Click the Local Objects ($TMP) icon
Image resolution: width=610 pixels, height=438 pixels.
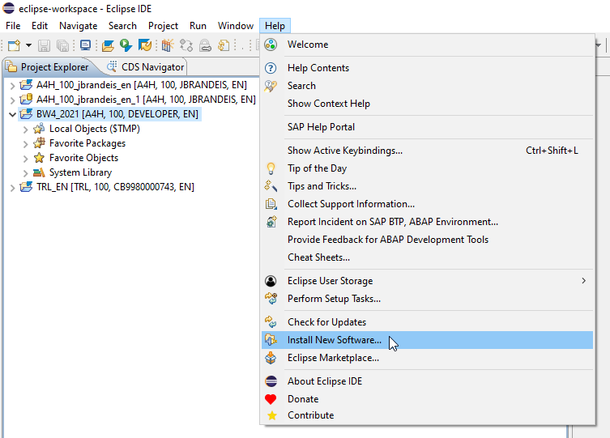[x=39, y=129]
